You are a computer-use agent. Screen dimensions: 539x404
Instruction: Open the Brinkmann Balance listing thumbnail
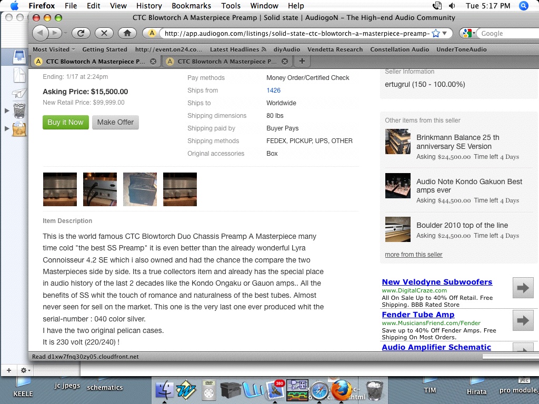click(x=398, y=141)
